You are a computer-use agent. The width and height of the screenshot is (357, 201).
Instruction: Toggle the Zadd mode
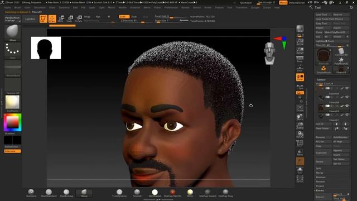(x=124, y=17)
